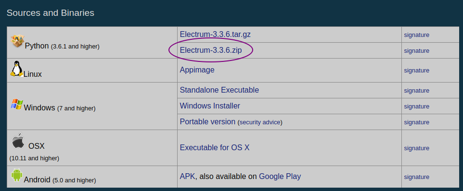Click the '(7 and higher)' note
Image resolution: width=463 pixels, height=191 pixels.
[76, 108]
